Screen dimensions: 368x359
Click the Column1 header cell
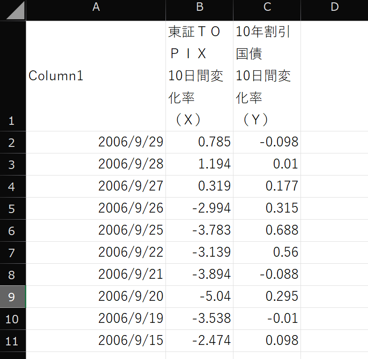(x=96, y=76)
